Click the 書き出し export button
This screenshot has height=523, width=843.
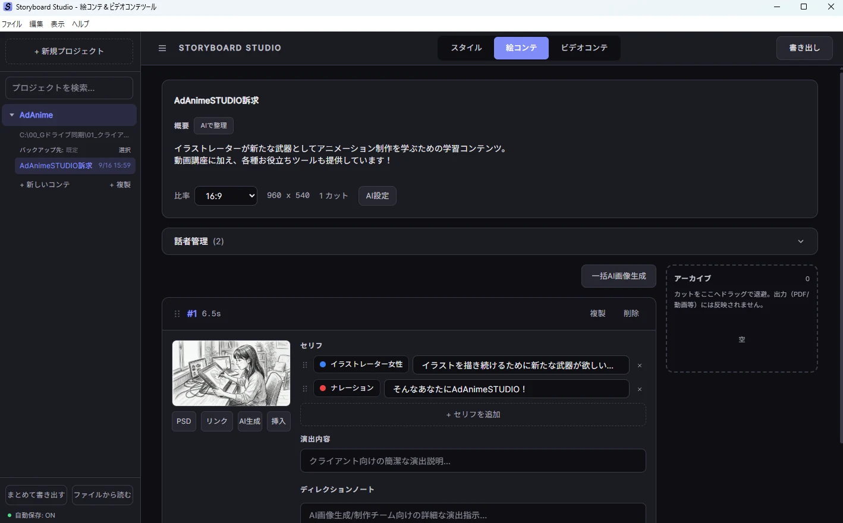804,48
